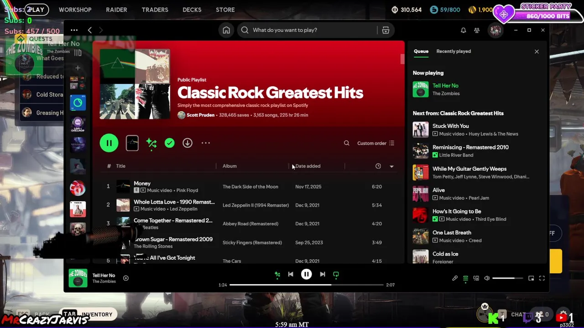Click the plus create icon in Spotify sidebar
The width and height of the screenshot is (584, 328).
click(78, 68)
